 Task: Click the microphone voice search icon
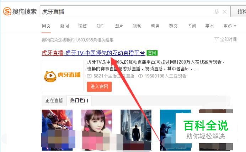pyautogui.click(x=216, y=11)
